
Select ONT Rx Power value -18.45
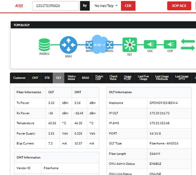click(79, 113)
